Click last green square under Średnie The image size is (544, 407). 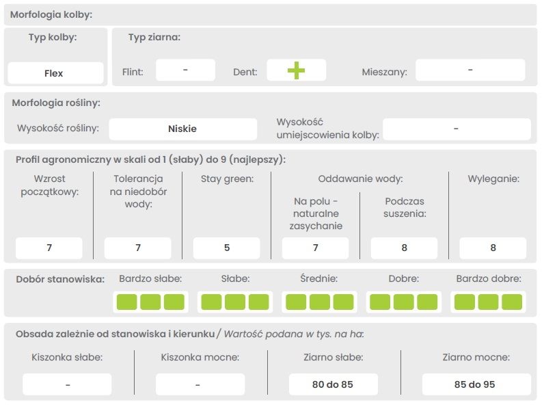pos(343,302)
